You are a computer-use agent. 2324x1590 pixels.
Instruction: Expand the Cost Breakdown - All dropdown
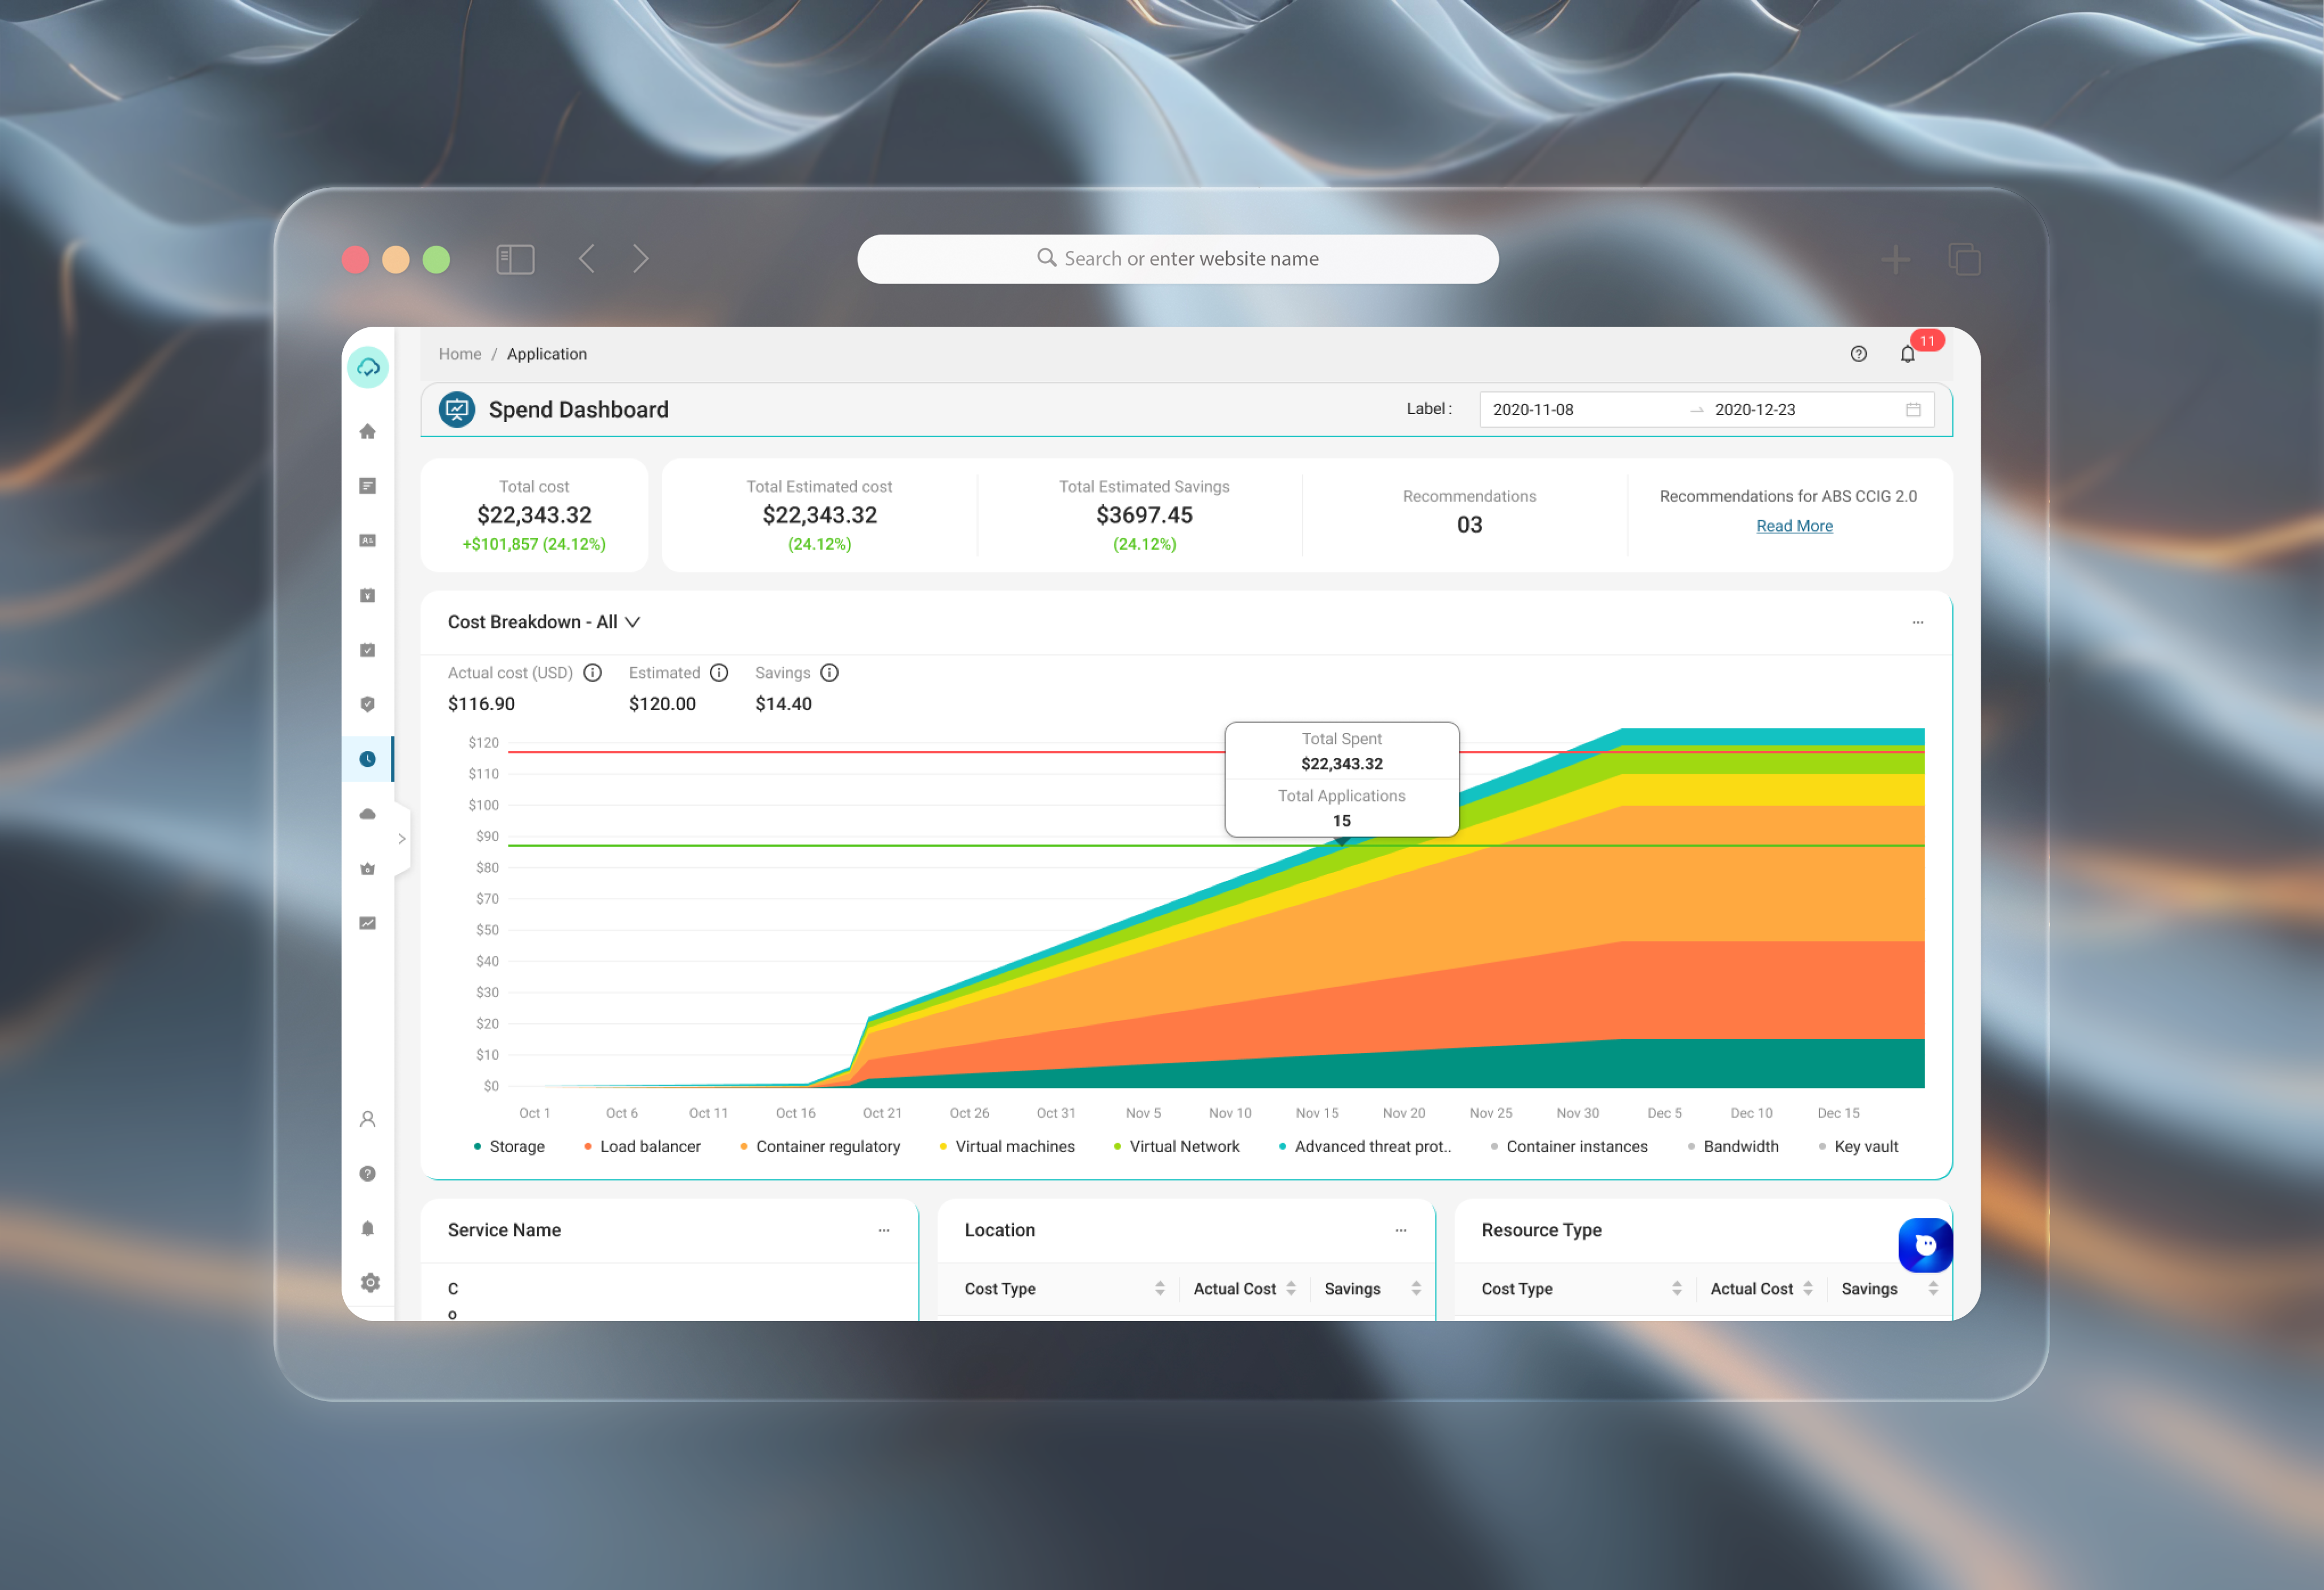pos(544,622)
